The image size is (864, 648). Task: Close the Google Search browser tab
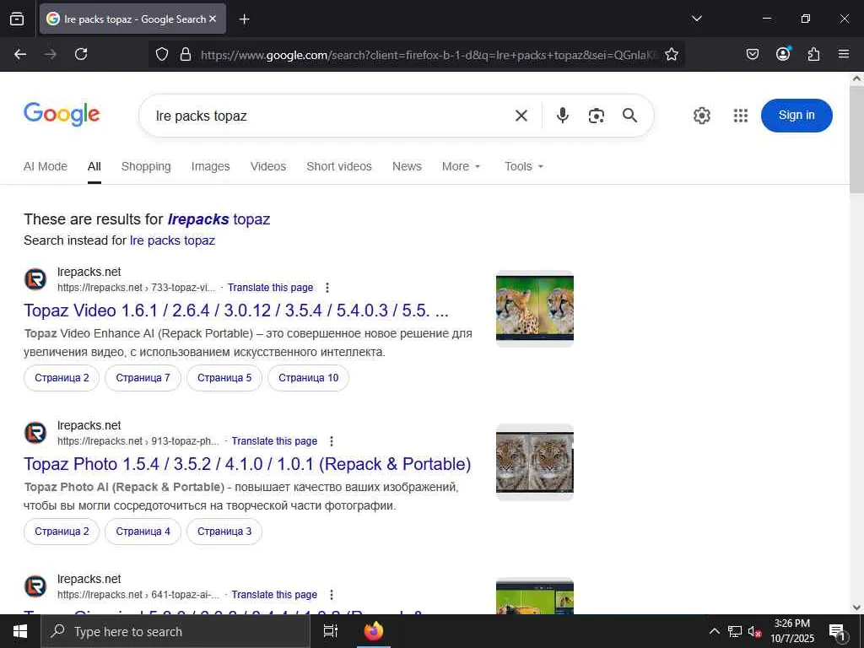coord(213,19)
